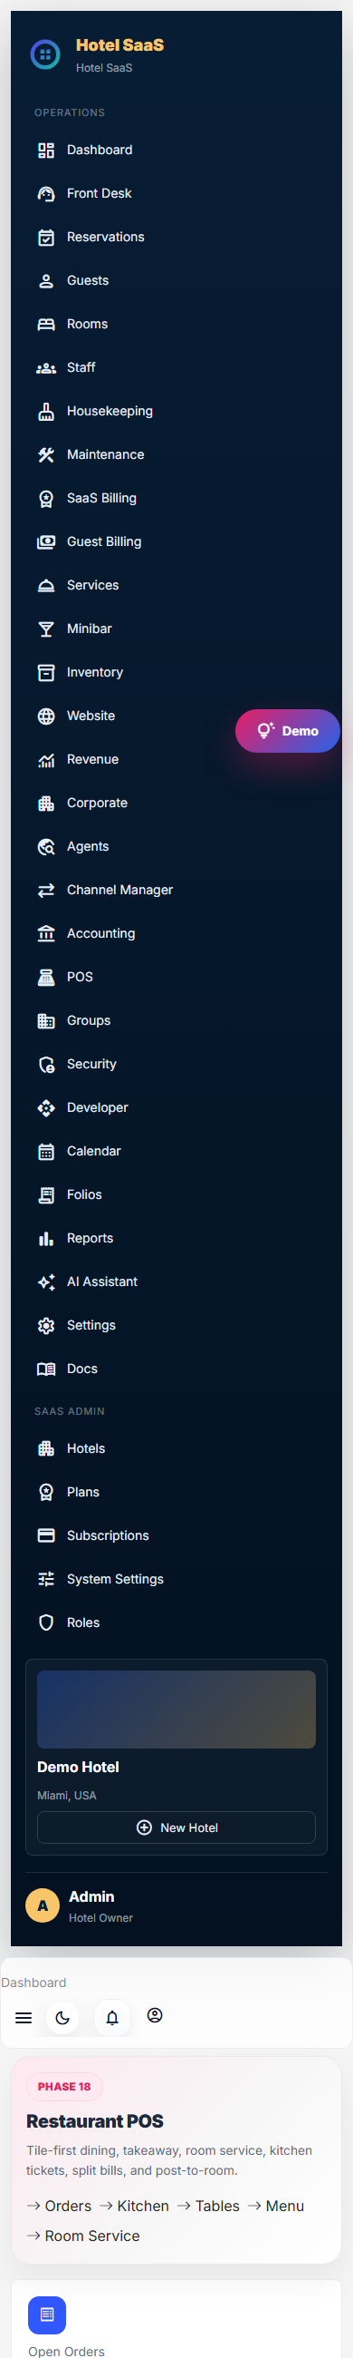Follow the Kitchen link in Restaurant POS
This screenshot has height=2358, width=353.
pyautogui.click(x=135, y=2206)
